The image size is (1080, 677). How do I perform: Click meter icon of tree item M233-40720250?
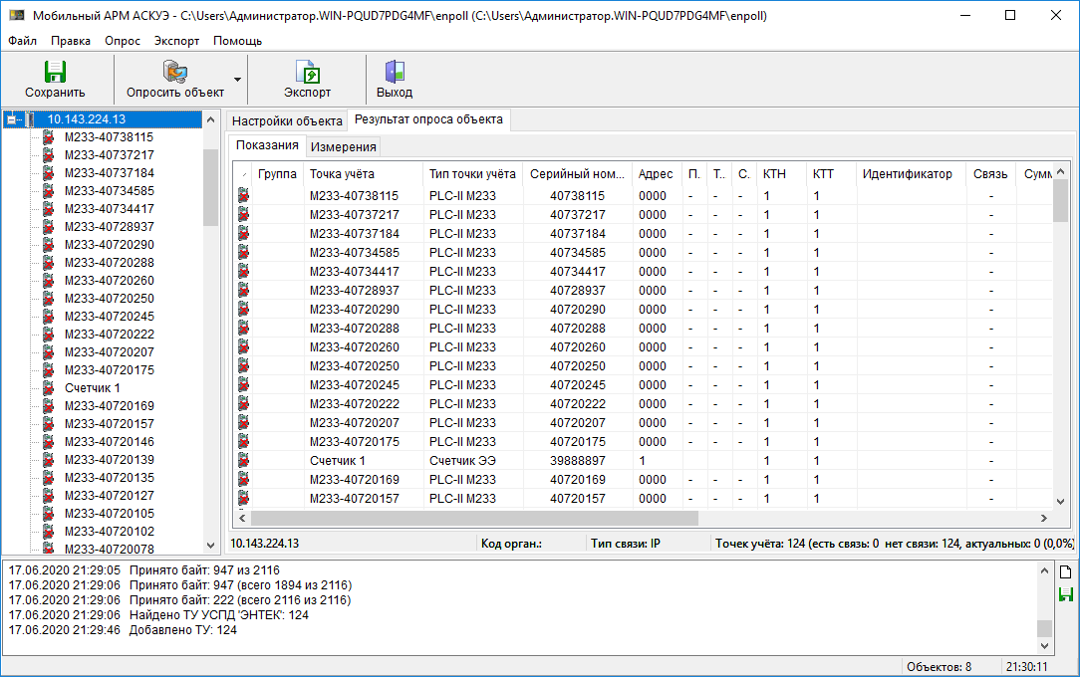coord(48,299)
